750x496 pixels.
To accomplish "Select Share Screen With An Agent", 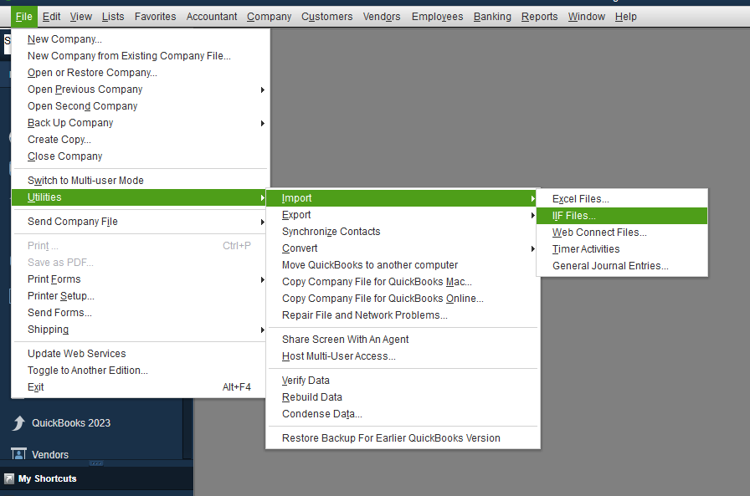I will (403, 340).
